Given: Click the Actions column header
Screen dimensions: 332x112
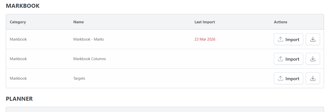Looking at the screenshot, I should [x=280, y=22].
